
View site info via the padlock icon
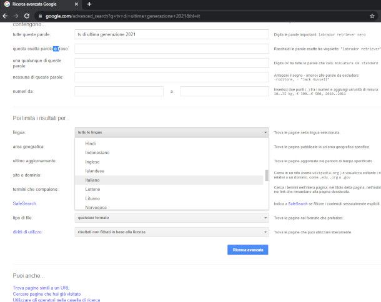point(41,16)
